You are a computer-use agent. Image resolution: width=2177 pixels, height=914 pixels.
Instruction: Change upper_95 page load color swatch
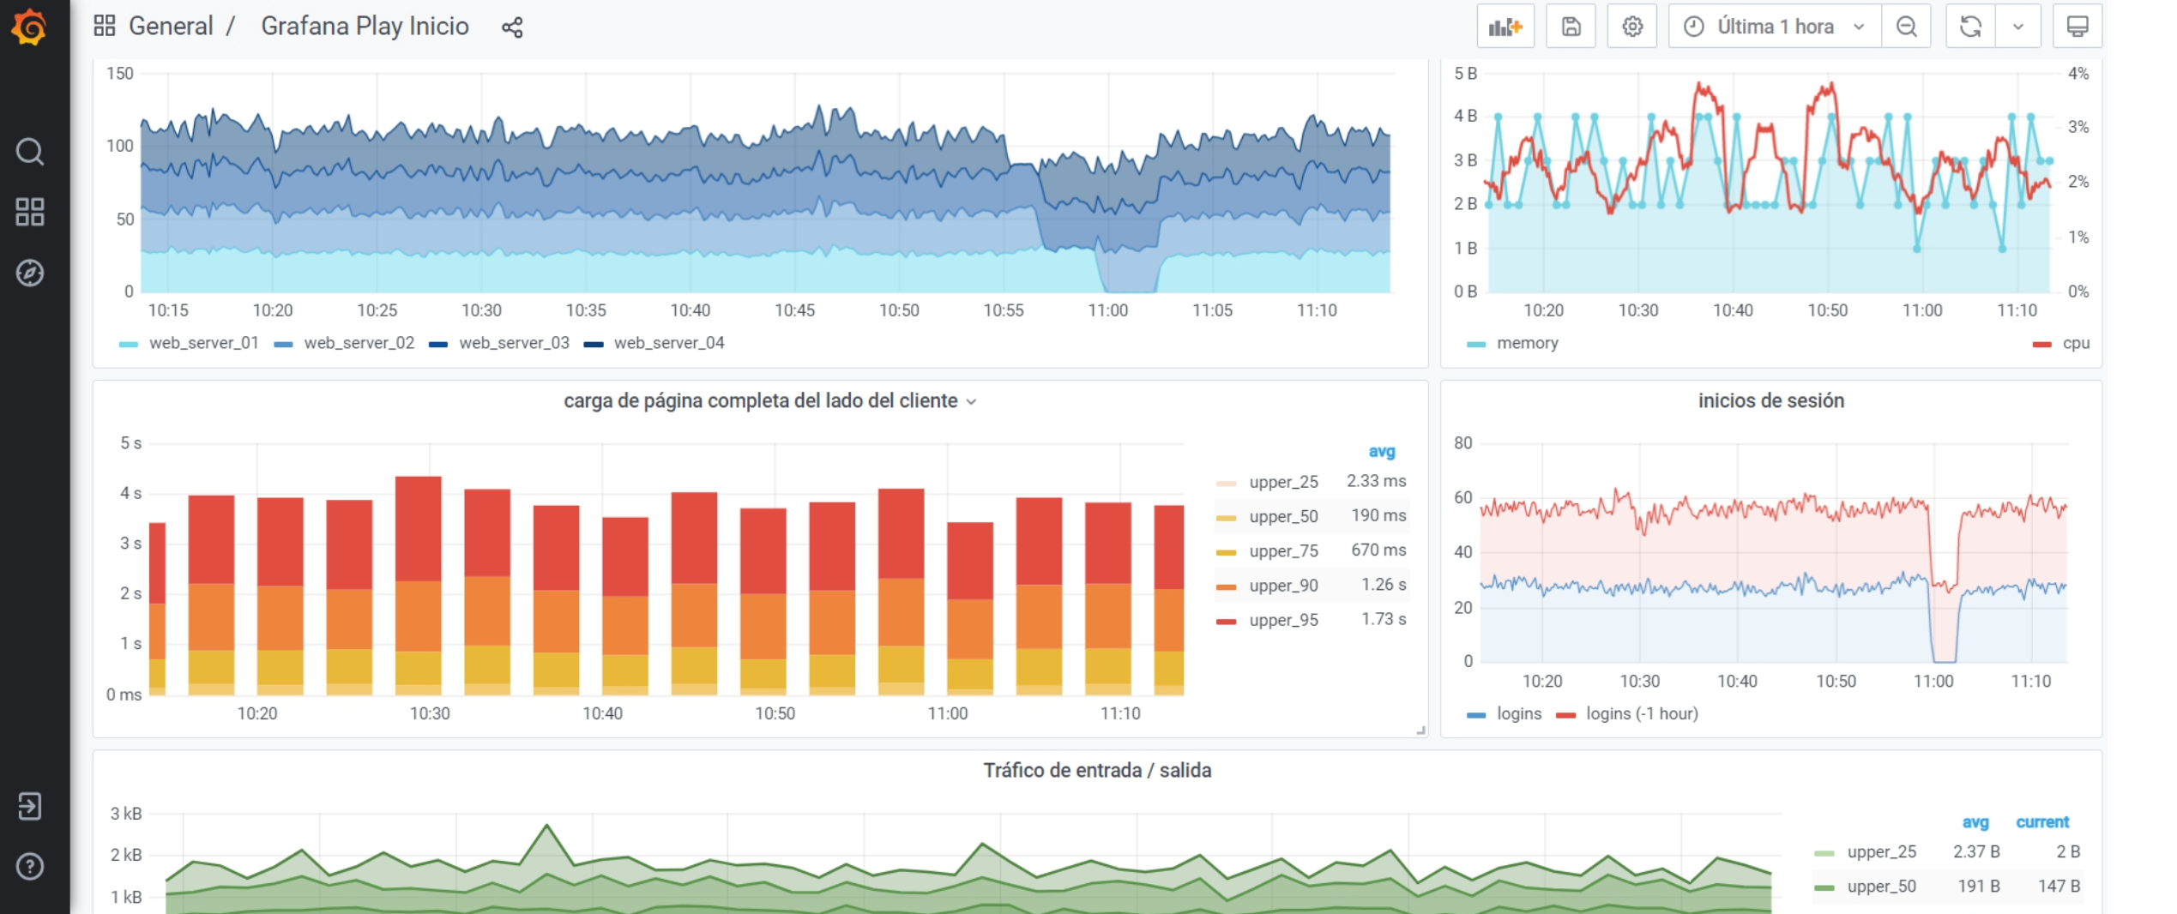(x=1226, y=621)
